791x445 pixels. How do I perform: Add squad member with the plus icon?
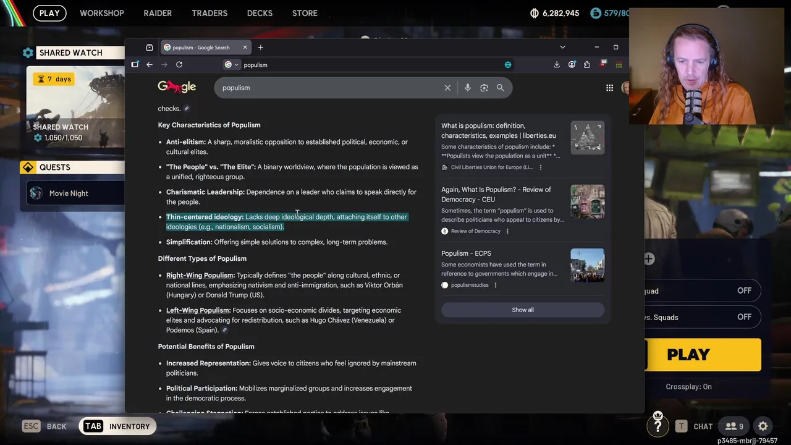(649, 259)
